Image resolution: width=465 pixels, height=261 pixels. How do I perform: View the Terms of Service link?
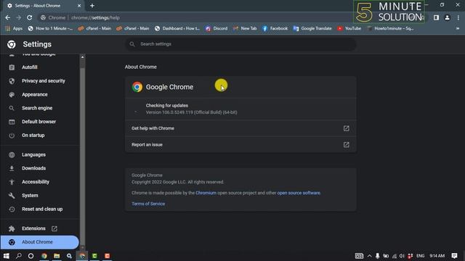[148, 204]
